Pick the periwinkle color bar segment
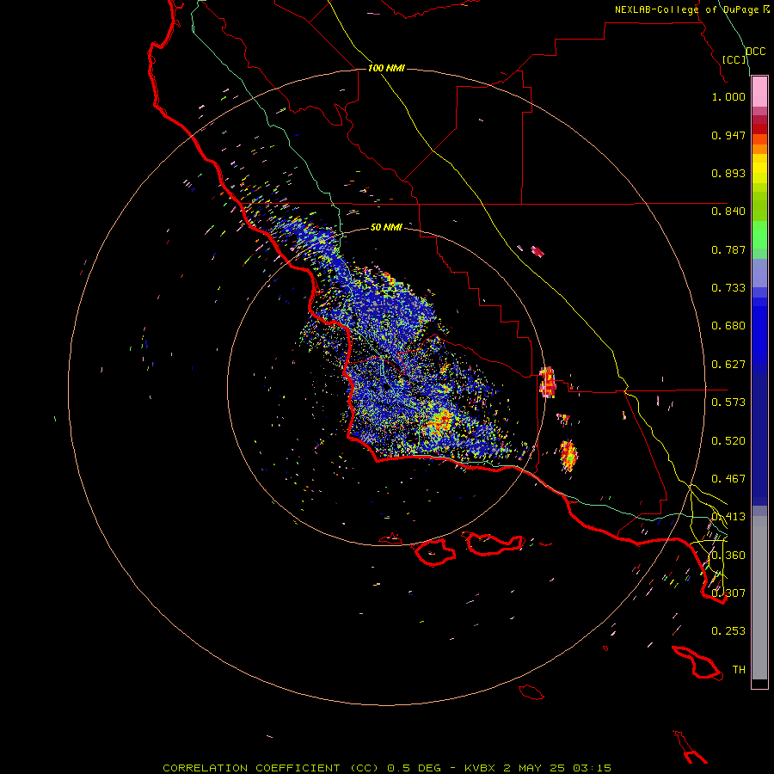The height and width of the screenshot is (774, 774). coord(759,273)
